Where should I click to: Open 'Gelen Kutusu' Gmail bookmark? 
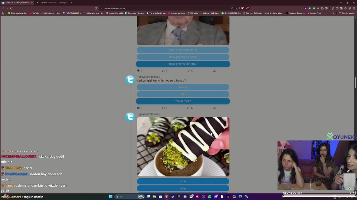point(50,13)
